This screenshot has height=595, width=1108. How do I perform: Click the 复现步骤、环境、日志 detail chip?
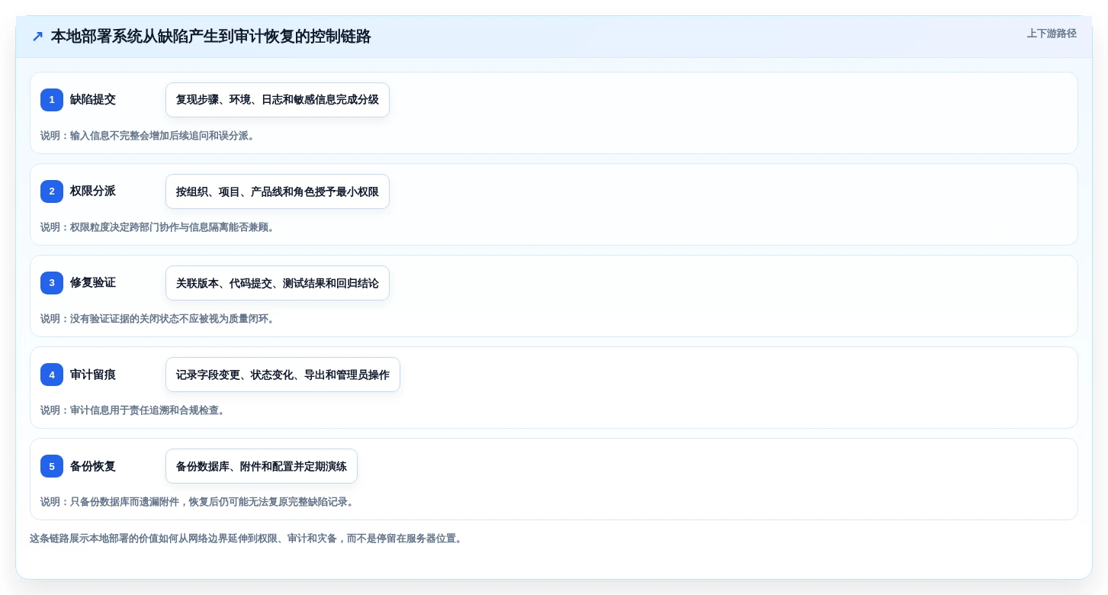click(x=278, y=100)
